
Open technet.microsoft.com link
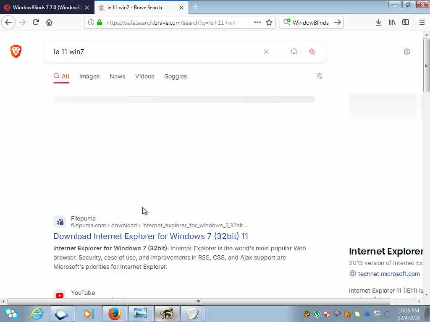[389, 273]
